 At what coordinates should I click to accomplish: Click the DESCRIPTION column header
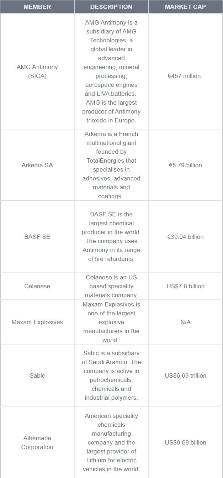(111, 7)
